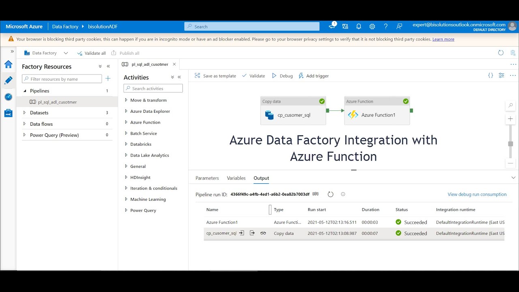Expand Power Query (Preview) node

(x=24, y=135)
